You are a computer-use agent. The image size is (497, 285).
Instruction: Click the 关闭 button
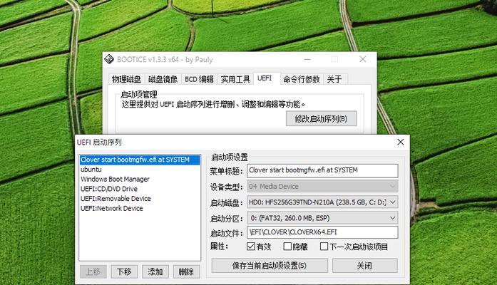(365, 265)
